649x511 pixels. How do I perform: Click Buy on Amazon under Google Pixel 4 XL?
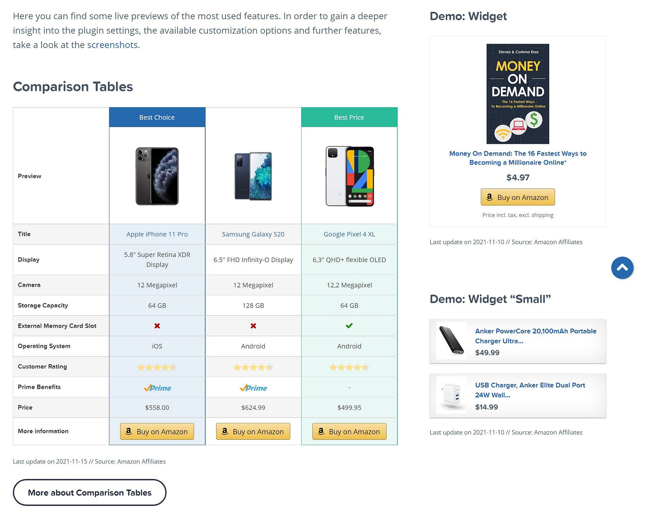pos(349,431)
